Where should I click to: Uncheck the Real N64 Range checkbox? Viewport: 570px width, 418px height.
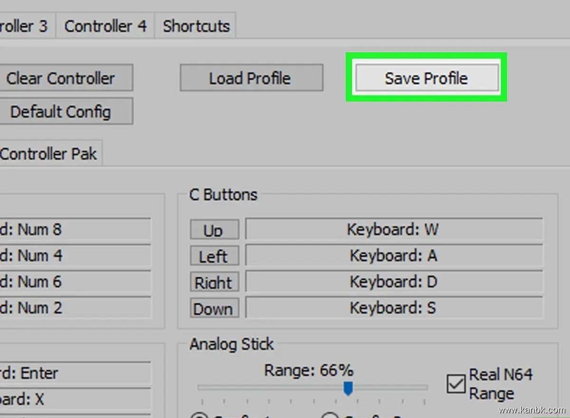pos(456,384)
